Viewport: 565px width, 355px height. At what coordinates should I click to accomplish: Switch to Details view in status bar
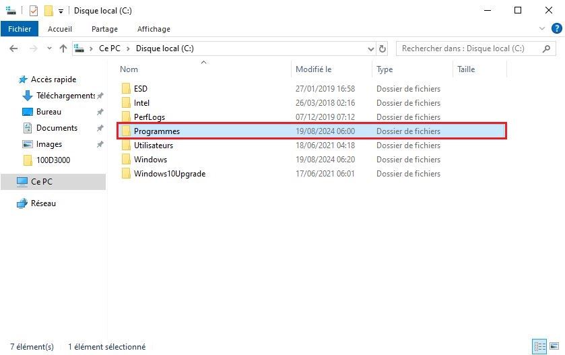point(539,347)
